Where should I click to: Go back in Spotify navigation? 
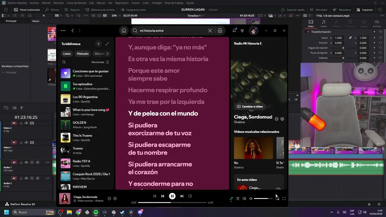point(73,30)
